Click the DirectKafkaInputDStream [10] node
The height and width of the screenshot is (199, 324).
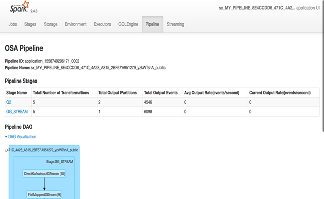[44, 174]
